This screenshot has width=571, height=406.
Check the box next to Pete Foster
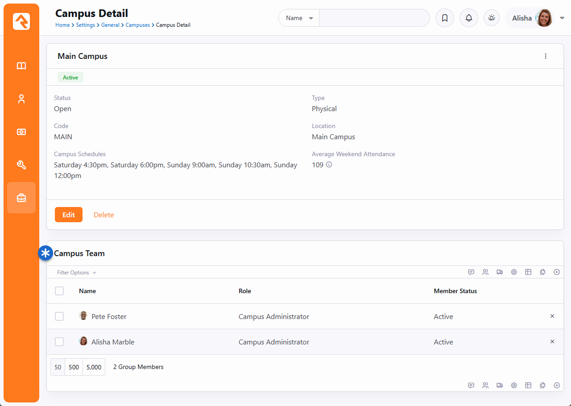coord(59,316)
